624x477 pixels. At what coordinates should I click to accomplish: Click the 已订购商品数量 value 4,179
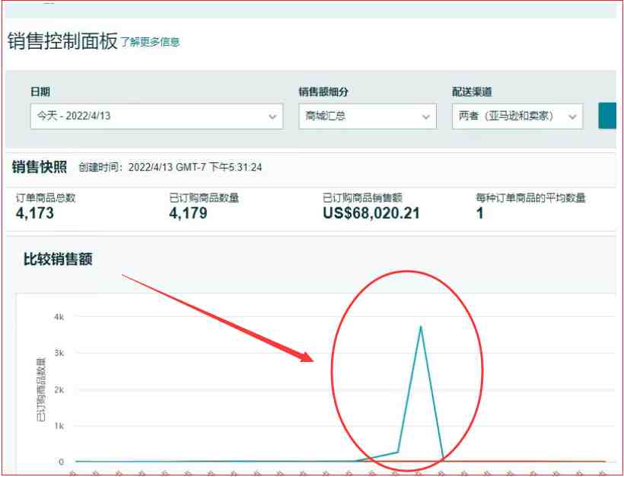188,213
